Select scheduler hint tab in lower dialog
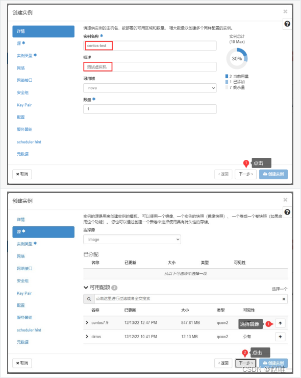The height and width of the screenshot is (378, 301). (29, 330)
